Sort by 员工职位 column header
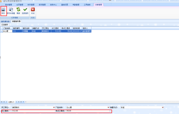The width and height of the screenshot is (179, 114). coord(46,28)
